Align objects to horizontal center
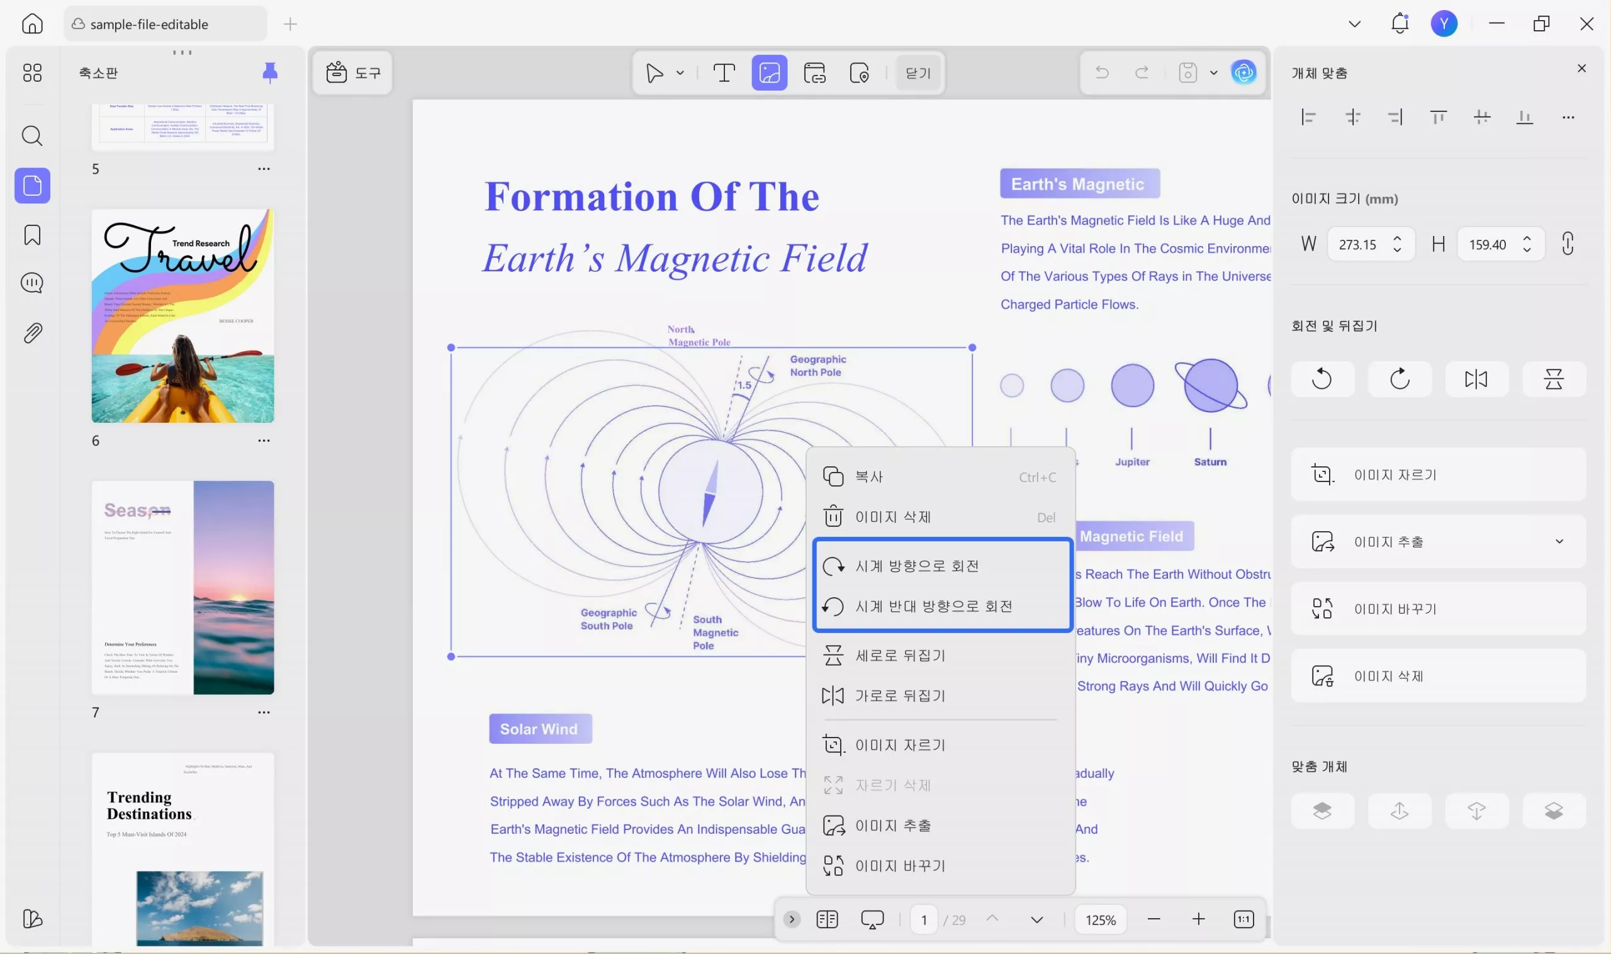Image resolution: width=1611 pixels, height=954 pixels. (x=1352, y=117)
